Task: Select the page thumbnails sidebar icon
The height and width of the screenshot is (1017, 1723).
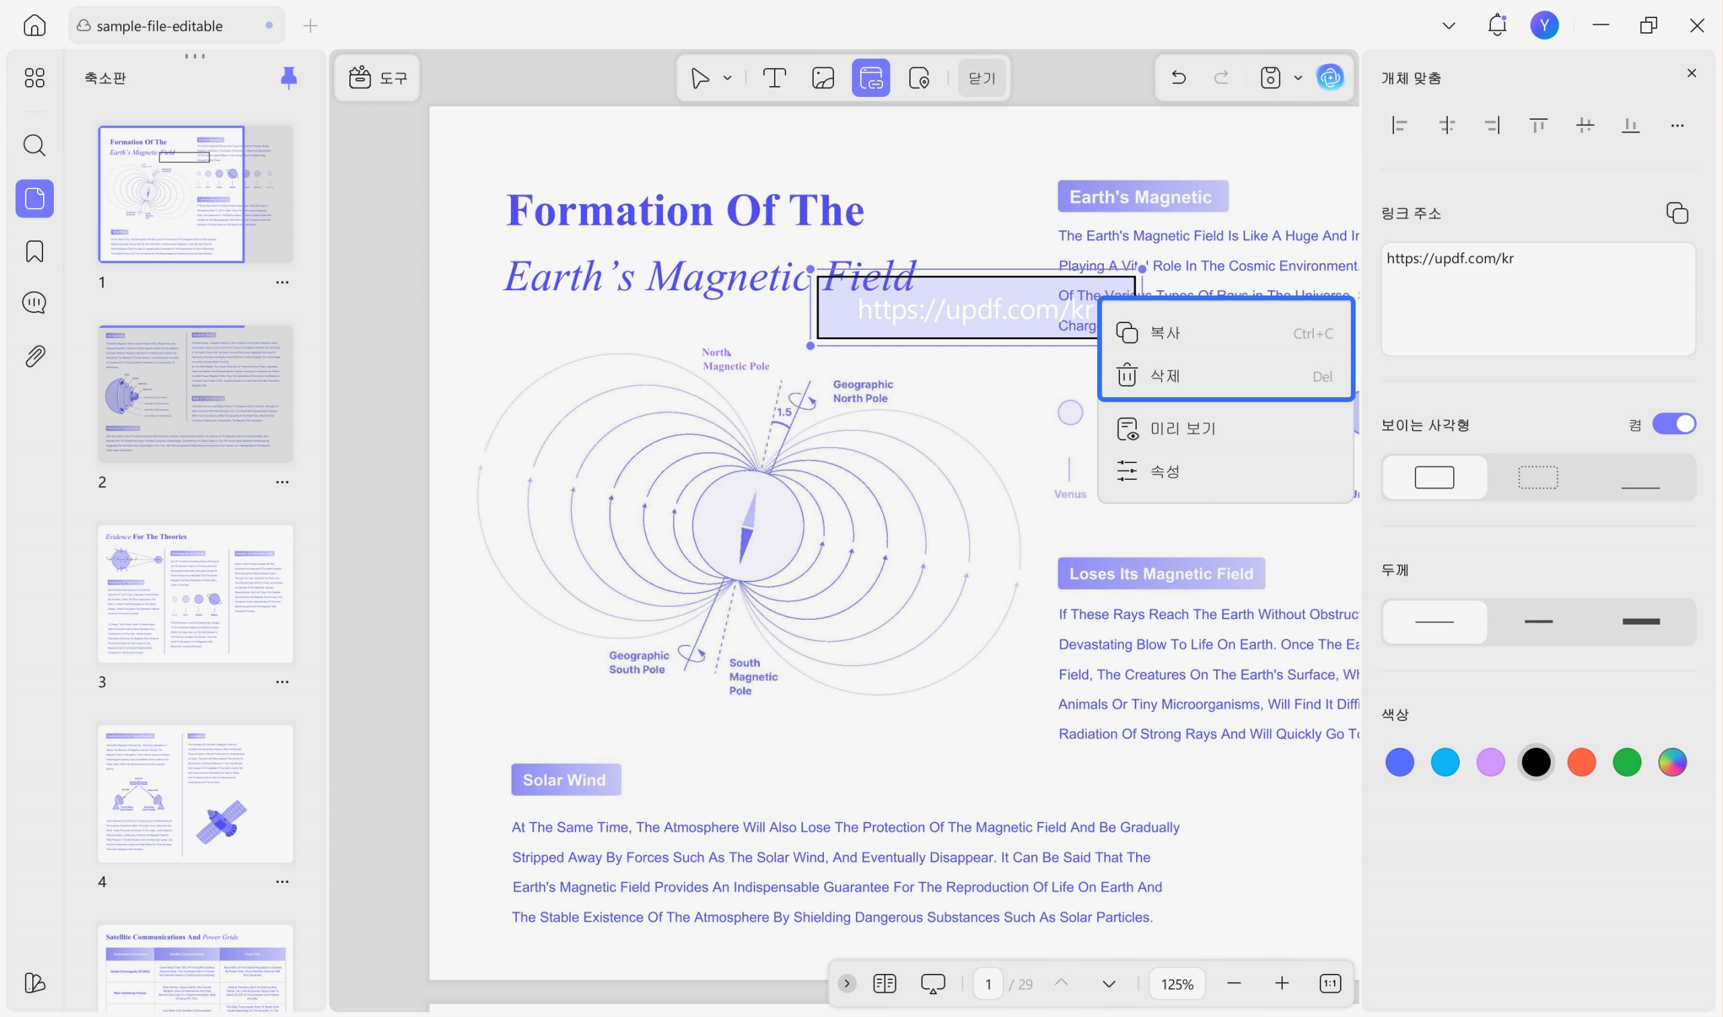Action: click(34, 199)
